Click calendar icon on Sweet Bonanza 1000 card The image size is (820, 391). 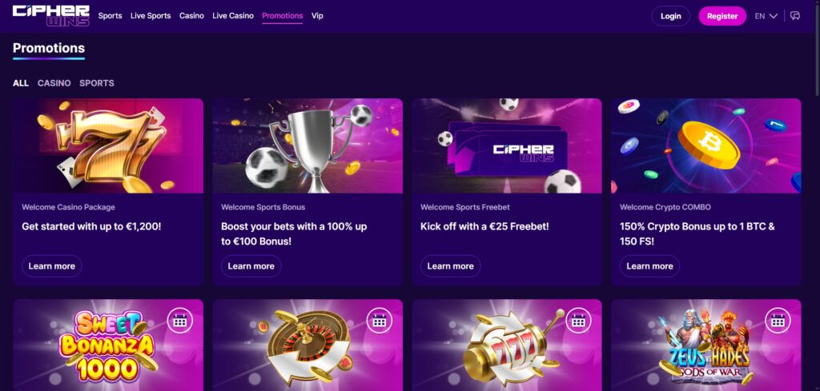tap(179, 321)
